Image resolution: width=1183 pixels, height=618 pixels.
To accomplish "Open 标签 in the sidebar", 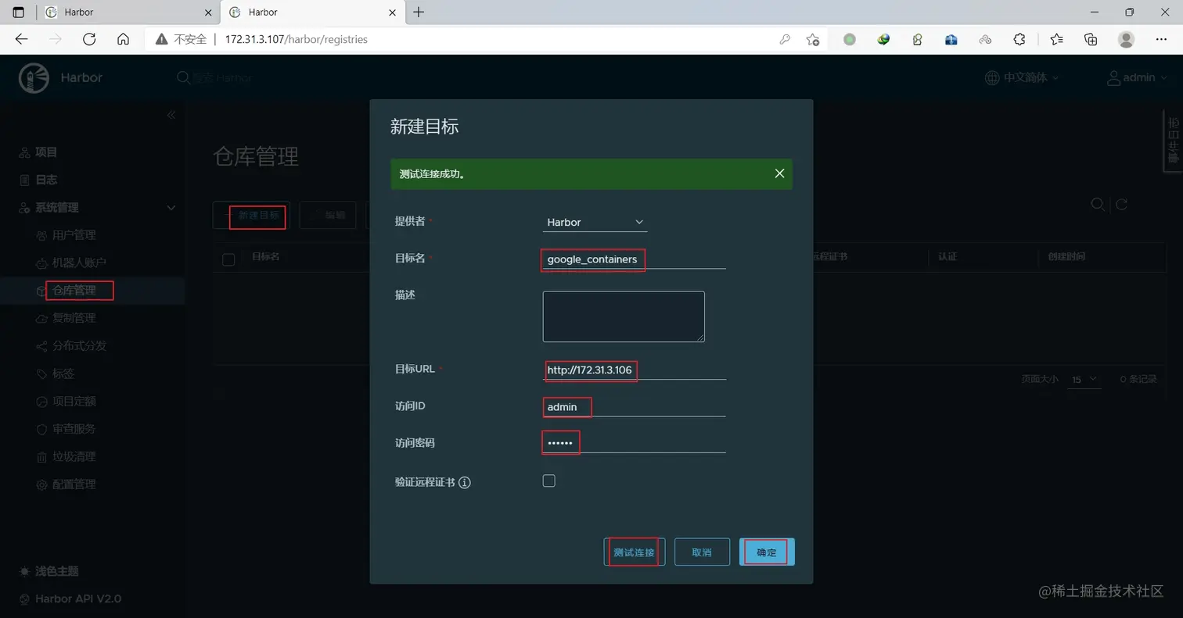I will pyautogui.click(x=63, y=373).
